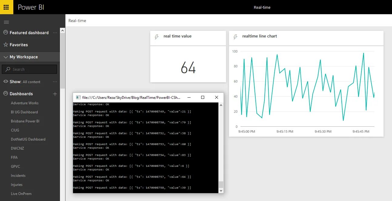Click the Real-time breadcrumb title
The height and width of the screenshot is (201, 392).
tap(77, 21)
